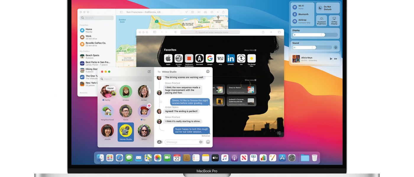Open sound output AirPlay selector
This screenshot has height=177, width=414.
tap(336, 47)
